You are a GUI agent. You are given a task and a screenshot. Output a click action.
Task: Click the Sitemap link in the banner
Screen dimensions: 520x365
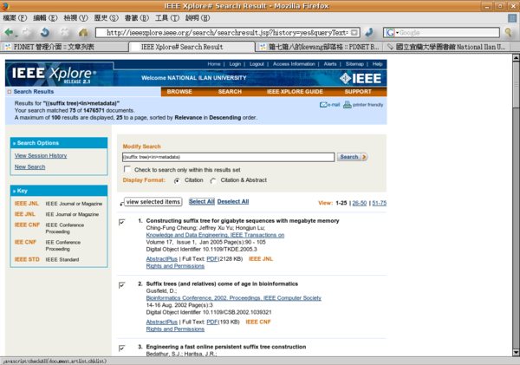click(x=354, y=64)
